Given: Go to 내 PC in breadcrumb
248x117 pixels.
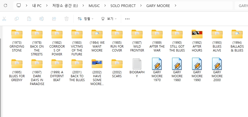Looking at the screenshot, I should (37, 6).
